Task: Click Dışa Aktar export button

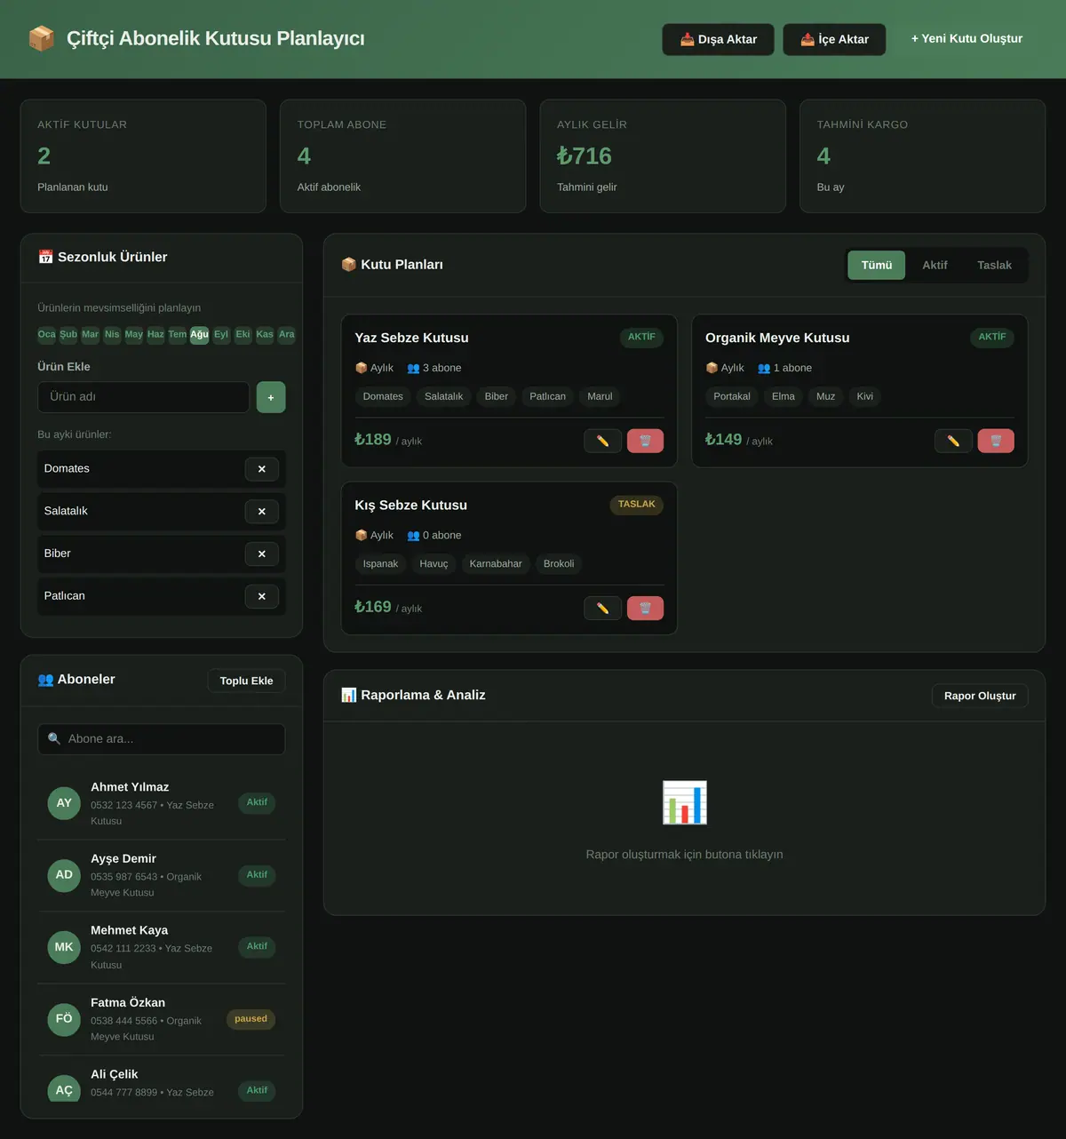Action: click(718, 39)
